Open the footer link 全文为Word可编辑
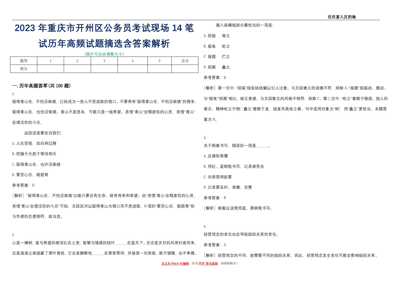 coord(175,263)
